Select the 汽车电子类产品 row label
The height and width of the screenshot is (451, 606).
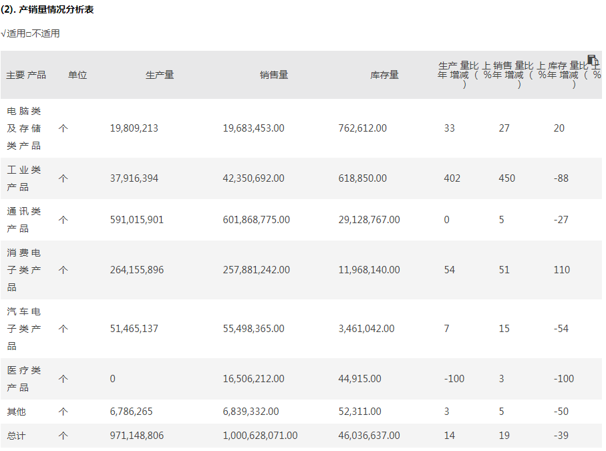pyautogui.click(x=24, y=329)
